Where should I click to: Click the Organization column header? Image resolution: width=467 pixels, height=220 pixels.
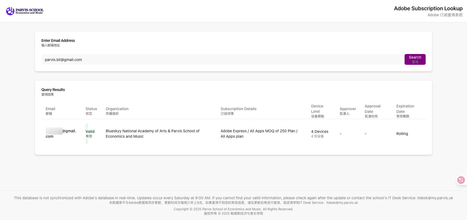pos(117,111)
